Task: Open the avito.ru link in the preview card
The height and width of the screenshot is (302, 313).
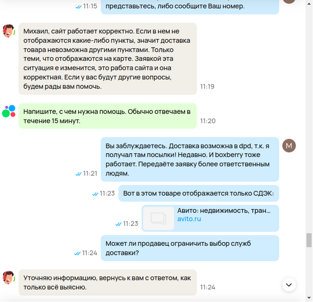Action: point(189,219)
